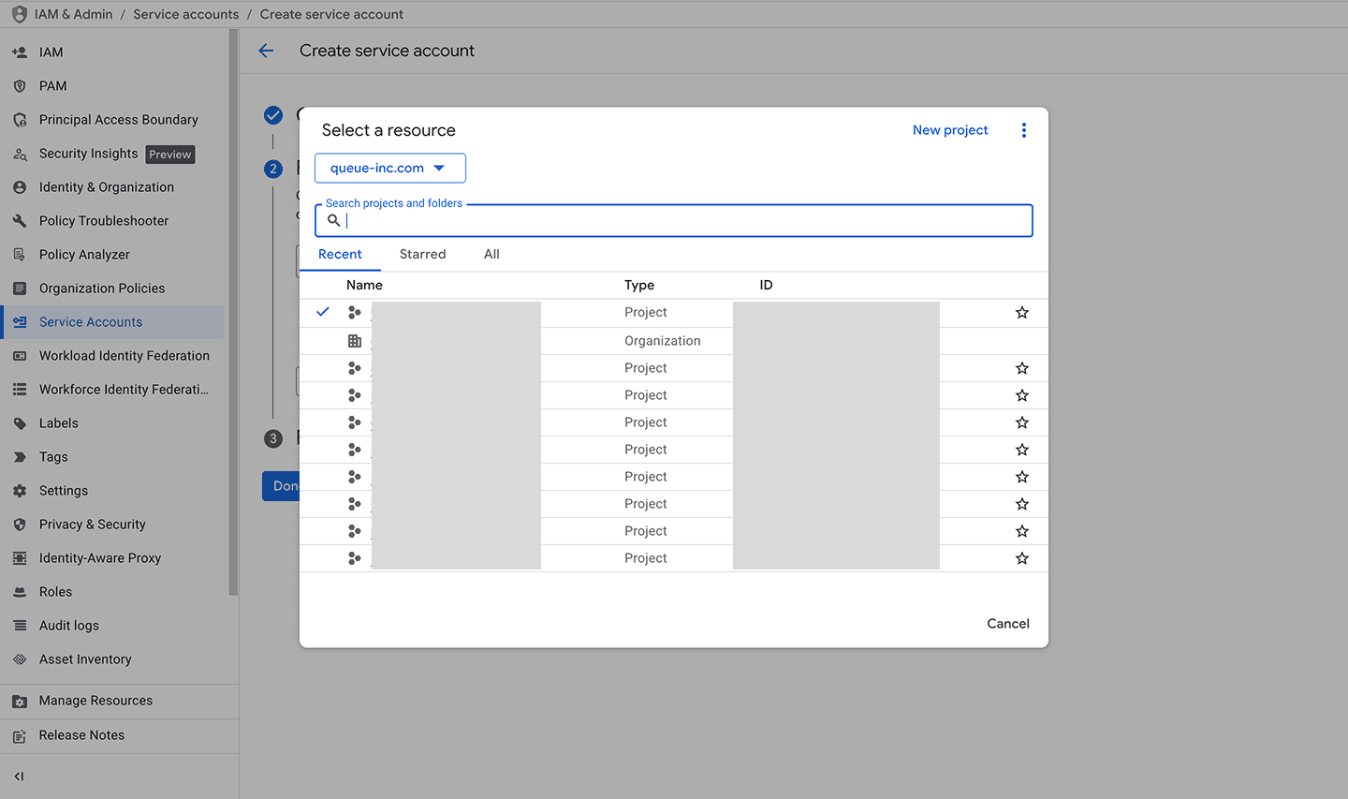
Task: Click the Labels tag icon in sidebar
Action: tap(18, 422)
